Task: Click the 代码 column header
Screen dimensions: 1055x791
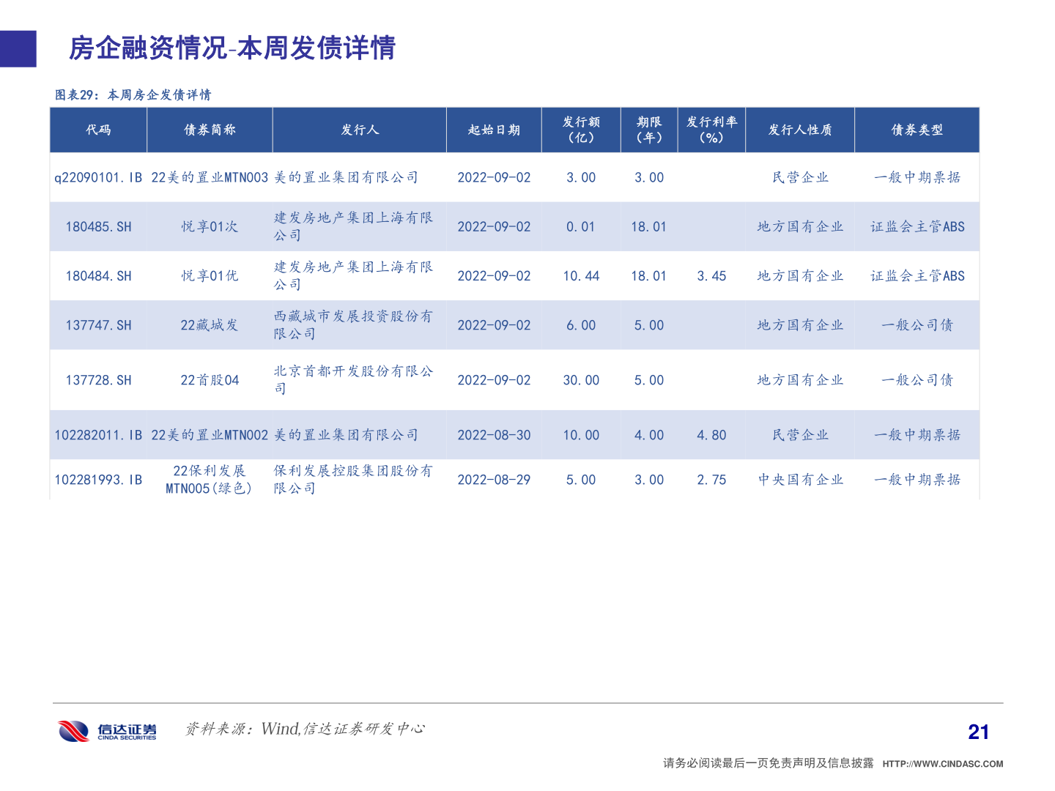Action: pyautogui.click(x=98, y=130)
